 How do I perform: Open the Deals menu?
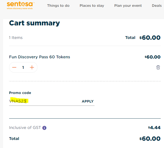point(157,6)
